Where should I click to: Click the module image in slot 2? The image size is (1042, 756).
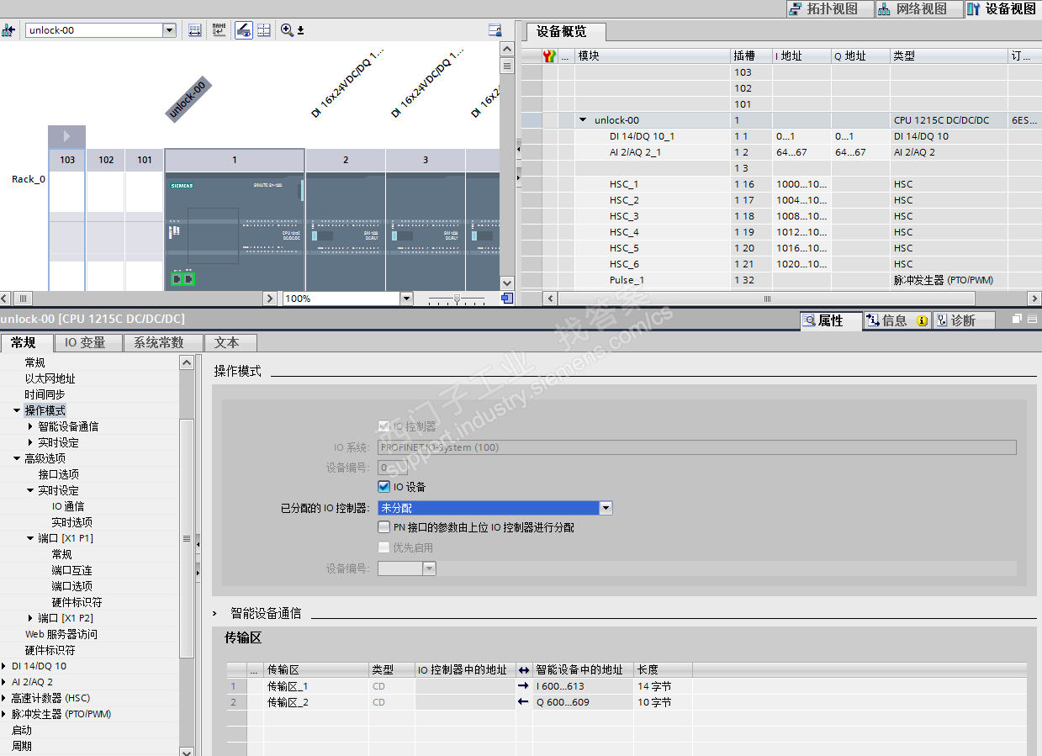346,231
